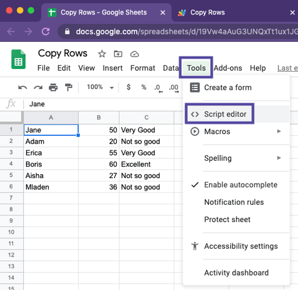Click the print icon in toolbar
Image resolution: width=298 pixels, height=290 pixels.
coord(53,87)
